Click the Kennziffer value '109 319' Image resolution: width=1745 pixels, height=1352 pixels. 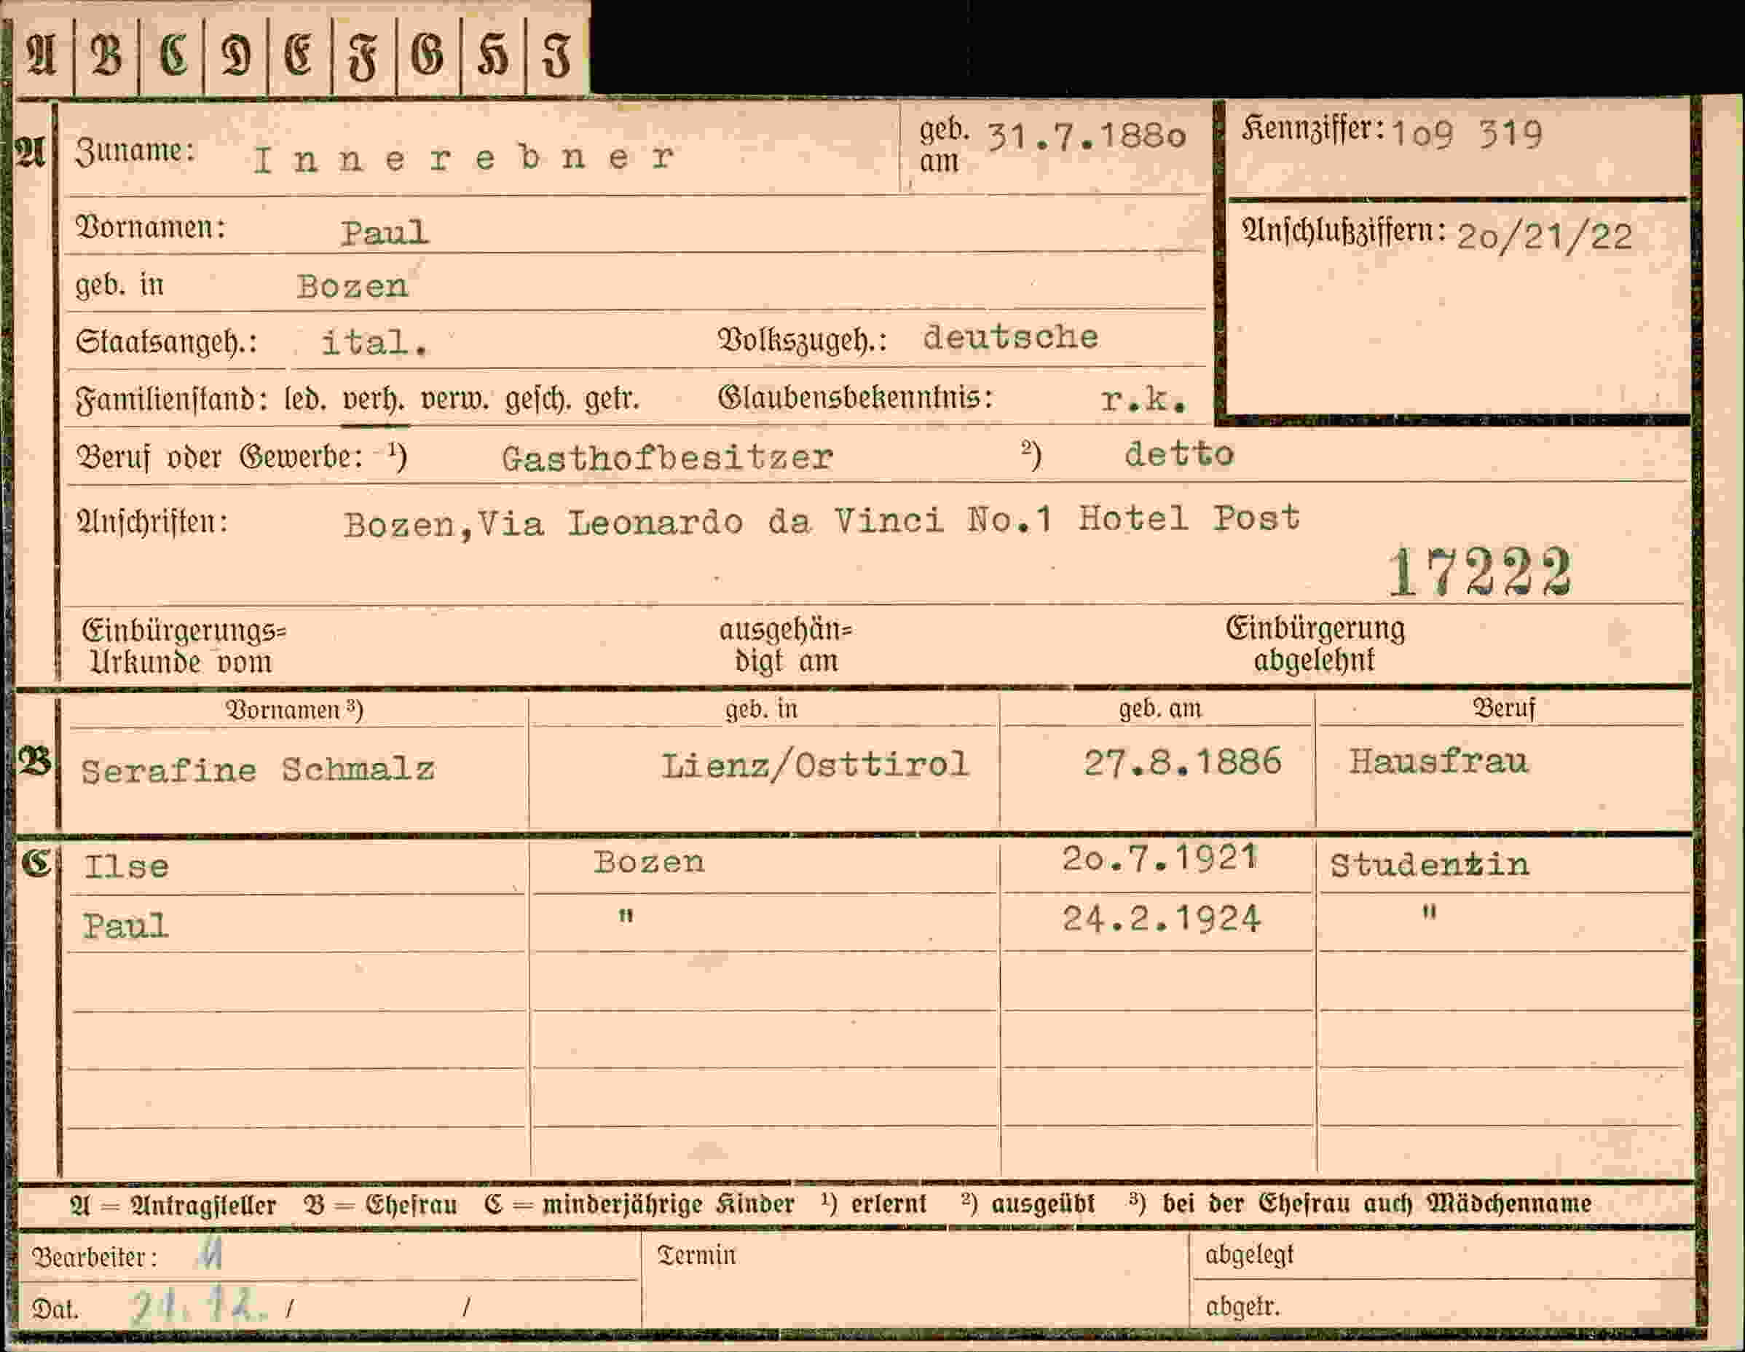tap(1467, 134)
